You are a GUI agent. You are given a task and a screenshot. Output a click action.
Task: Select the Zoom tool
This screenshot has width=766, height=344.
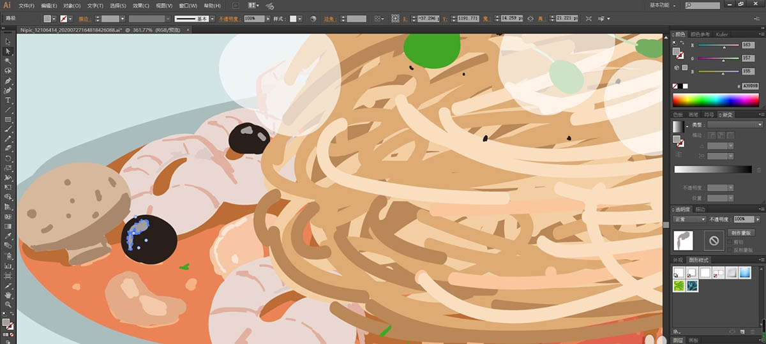(8, 305)
